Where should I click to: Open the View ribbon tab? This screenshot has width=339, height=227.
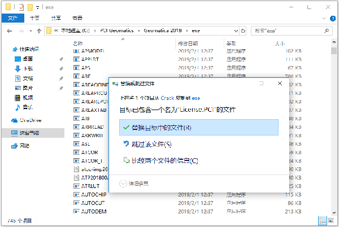pyautogui.click(x=77, y=18)
